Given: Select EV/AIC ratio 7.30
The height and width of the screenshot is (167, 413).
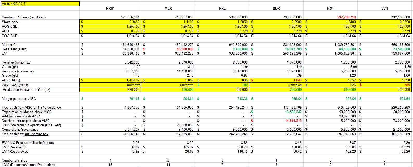Looking at the screenshot, I should click(x=406, y=143).
